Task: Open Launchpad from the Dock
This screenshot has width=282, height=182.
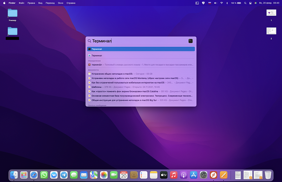Action: [x=24, y=175]
